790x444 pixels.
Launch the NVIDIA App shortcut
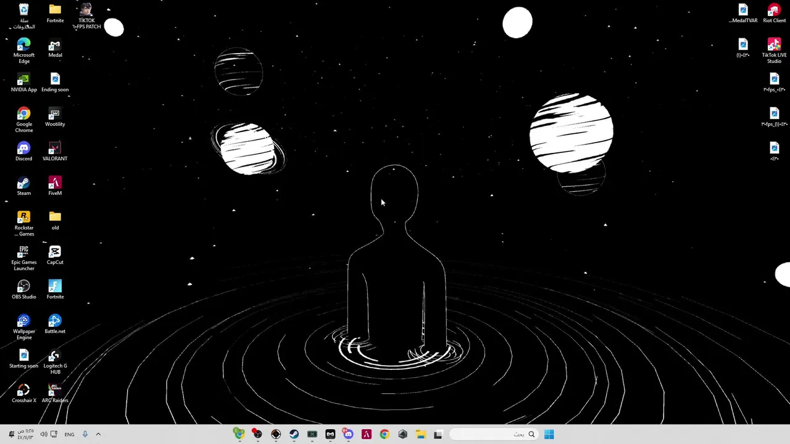23,83
